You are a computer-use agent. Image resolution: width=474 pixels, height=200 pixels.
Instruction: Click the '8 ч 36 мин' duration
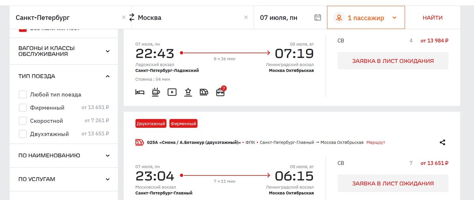click(x=224, y=59)
